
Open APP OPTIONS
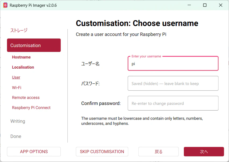click(x=34, y=152)
